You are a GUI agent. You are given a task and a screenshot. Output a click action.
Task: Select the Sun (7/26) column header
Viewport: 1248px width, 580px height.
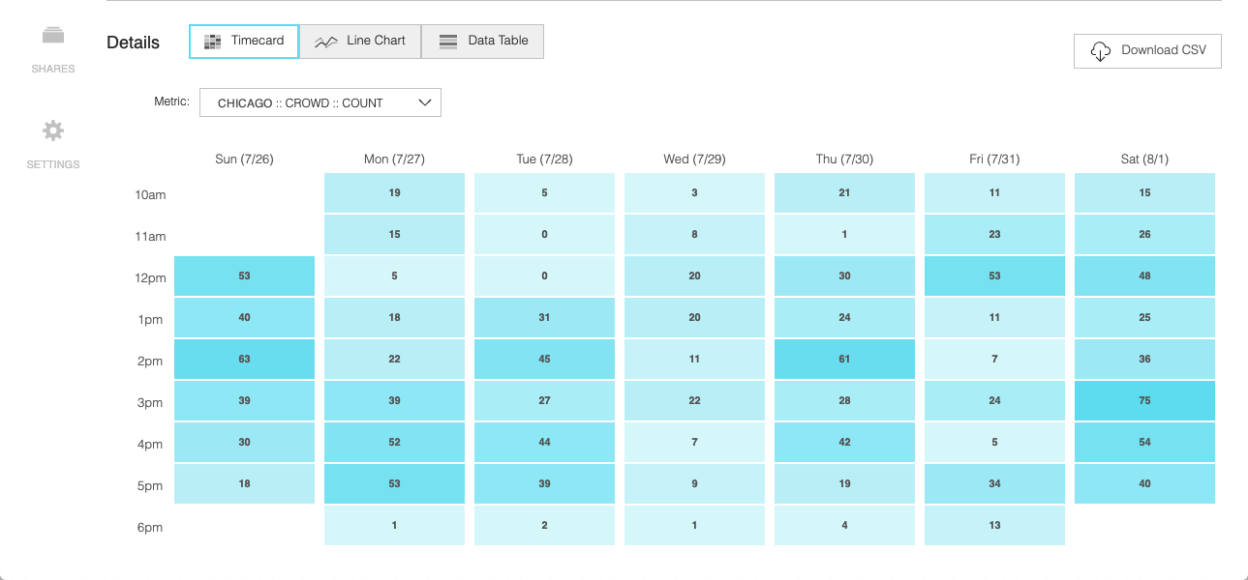point(244,159)
